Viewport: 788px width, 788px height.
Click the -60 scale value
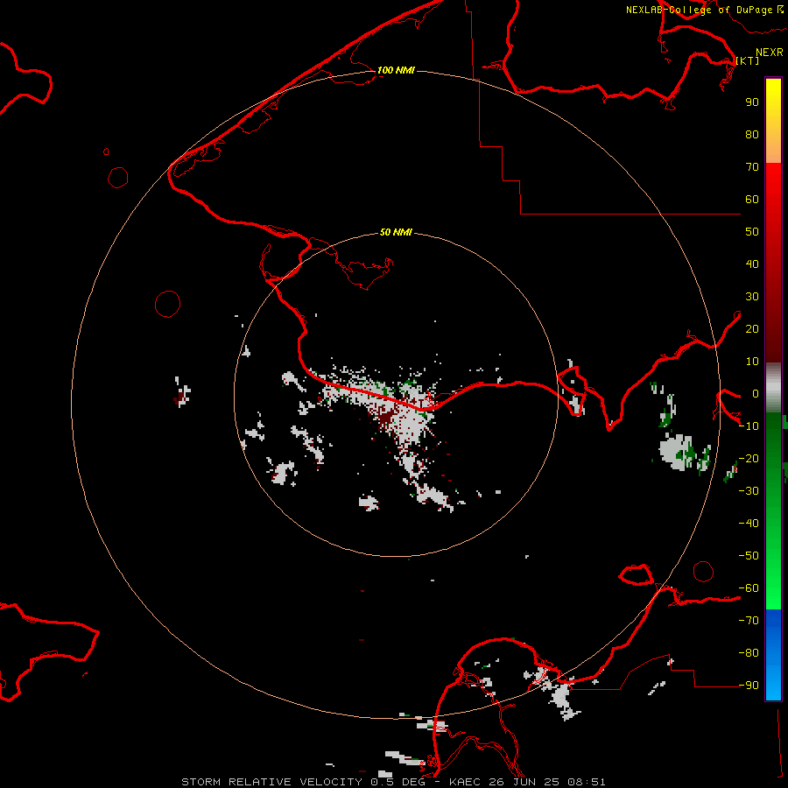click(749, 588)
